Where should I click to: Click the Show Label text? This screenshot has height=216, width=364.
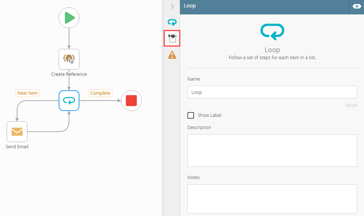click(x=209, y=115)
